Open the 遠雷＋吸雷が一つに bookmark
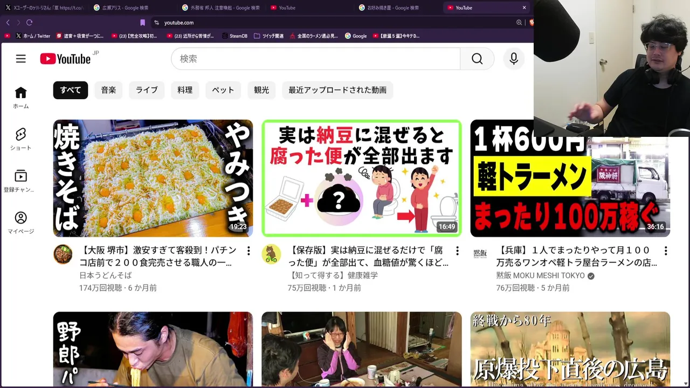Screen dimensions: 690x388 click(x=80, y=36)
